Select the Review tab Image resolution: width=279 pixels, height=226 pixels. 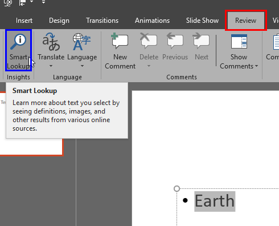click(246, 21)
